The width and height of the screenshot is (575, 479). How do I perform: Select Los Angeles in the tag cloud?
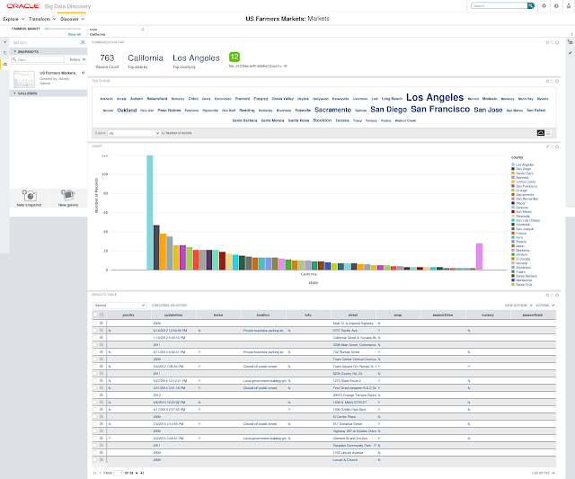[x=435, y=98]
